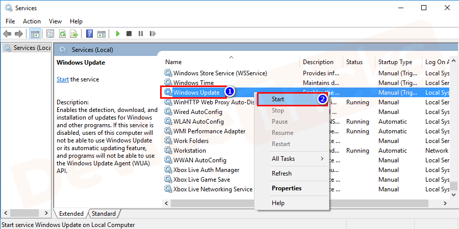Click the Start the service link

[63, 79]
